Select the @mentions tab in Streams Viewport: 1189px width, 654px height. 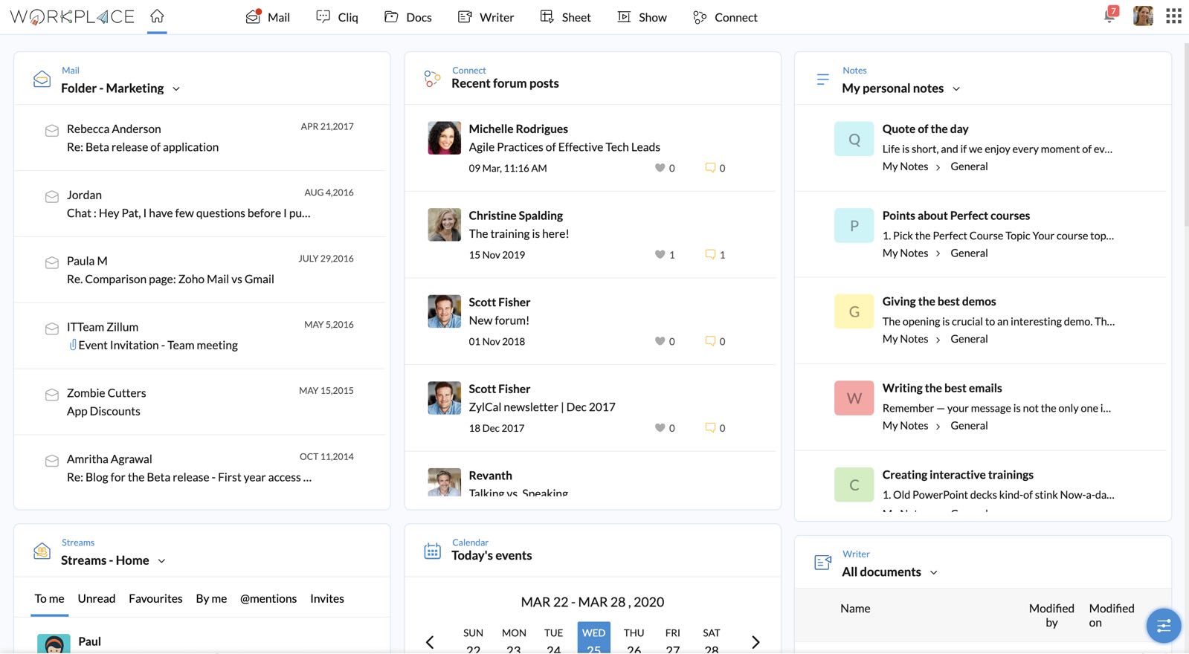click(268, 599)
